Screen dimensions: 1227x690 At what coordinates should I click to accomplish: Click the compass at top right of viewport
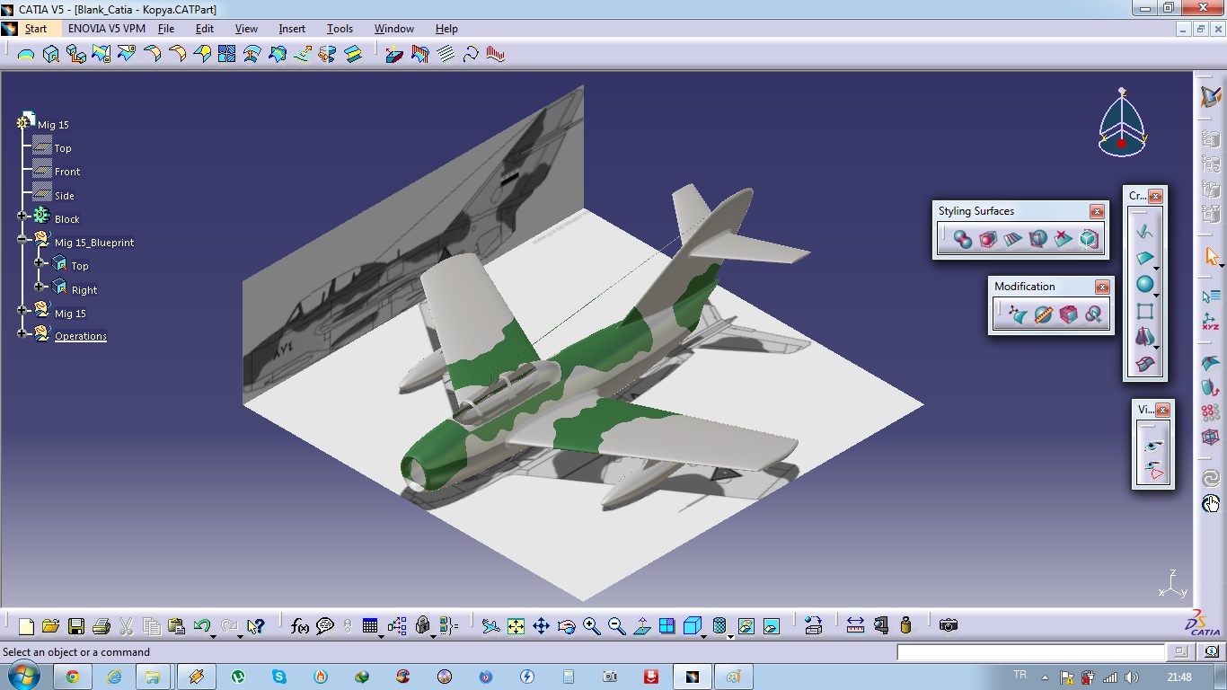coord(1122,122)
